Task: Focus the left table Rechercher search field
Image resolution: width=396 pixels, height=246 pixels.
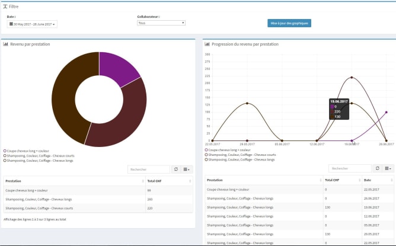Action: coord(149,169)
